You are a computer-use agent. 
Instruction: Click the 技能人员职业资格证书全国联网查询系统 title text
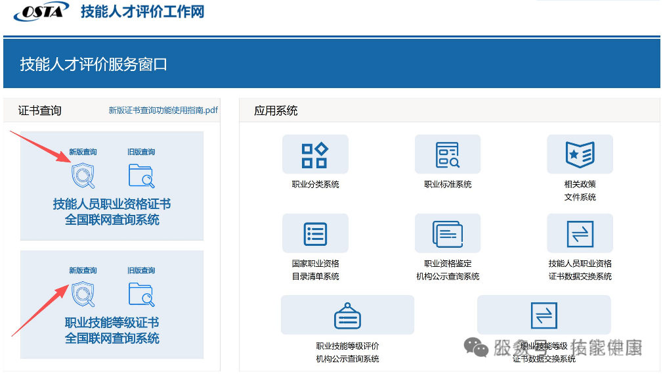pyautogui.click(x=112, y=212)
